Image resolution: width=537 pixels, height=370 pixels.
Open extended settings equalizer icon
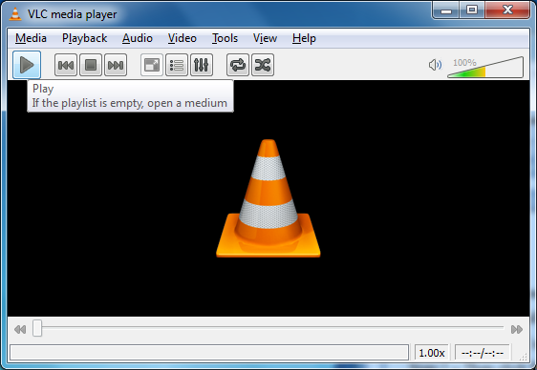202,65
